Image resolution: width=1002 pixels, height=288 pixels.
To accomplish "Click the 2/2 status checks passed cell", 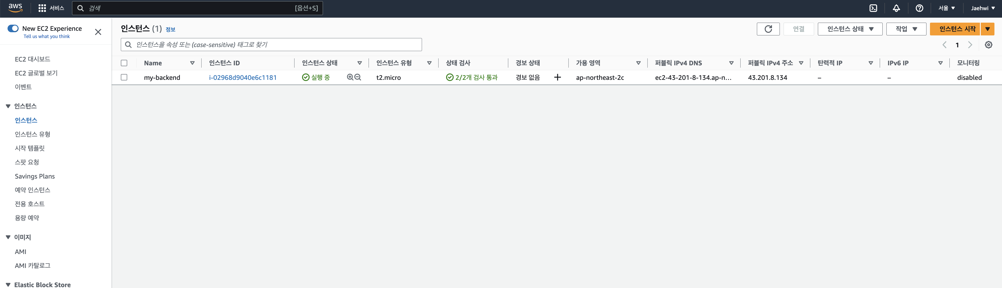I will [x=472, y=77].
